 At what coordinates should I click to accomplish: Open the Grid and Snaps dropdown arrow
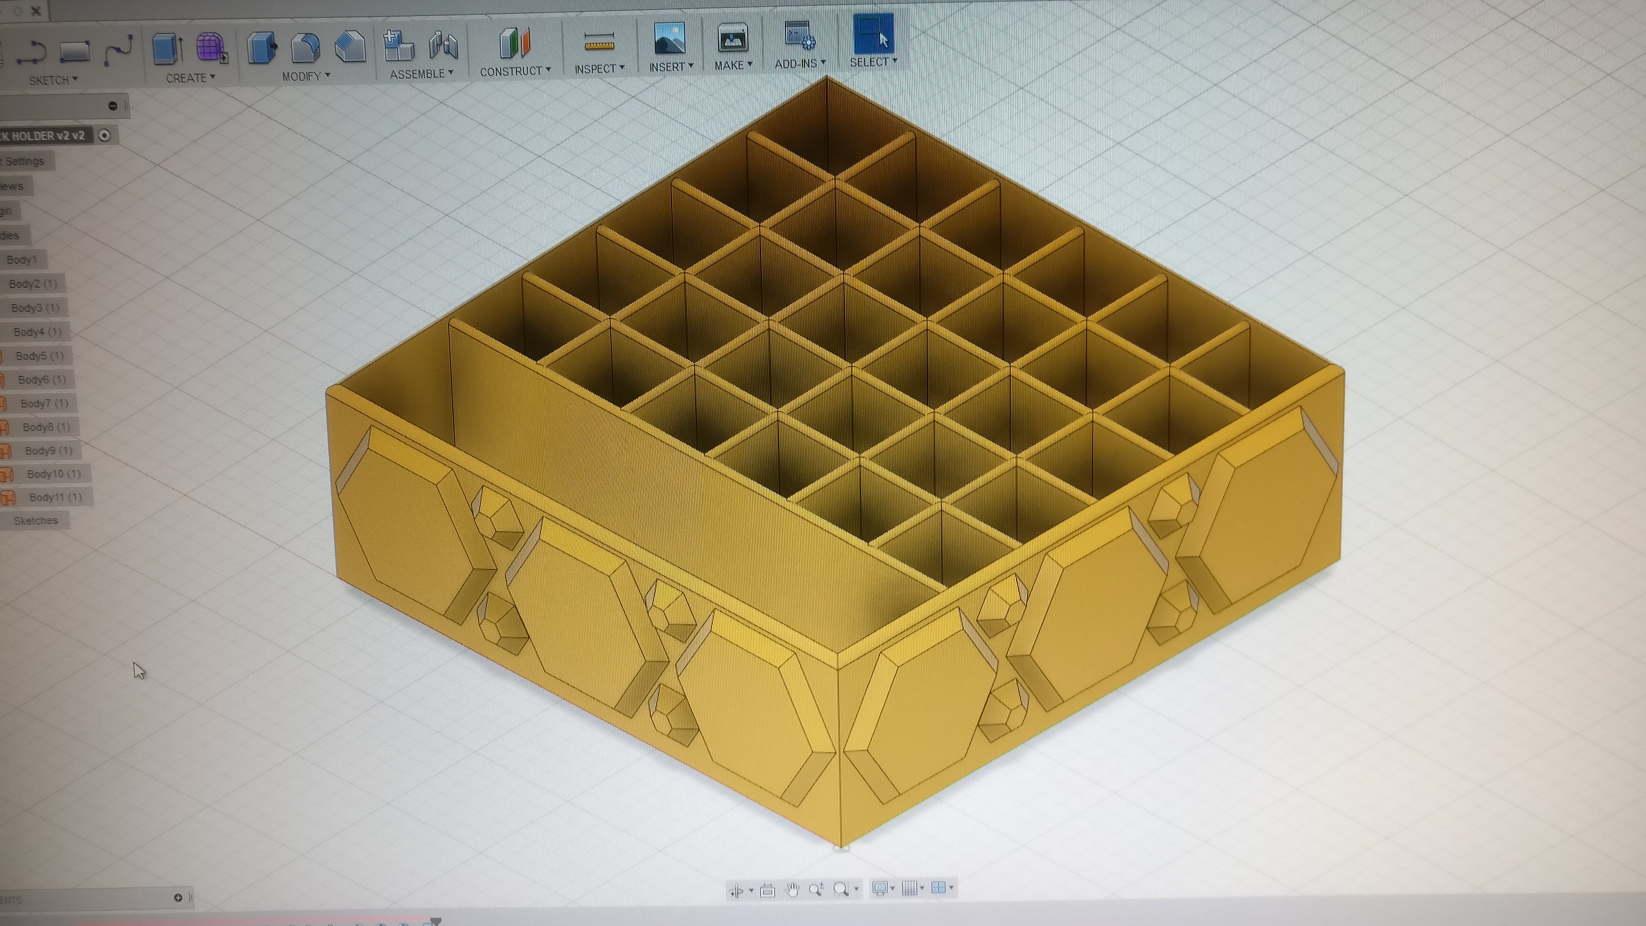click(x=922, y=888)
